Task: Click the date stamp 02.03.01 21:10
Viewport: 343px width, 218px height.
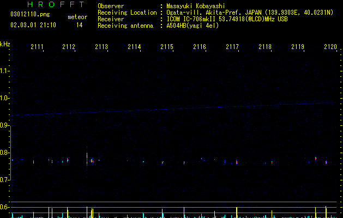Action: 33,25
